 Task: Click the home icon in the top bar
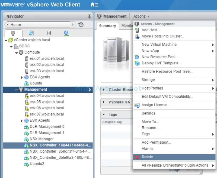click(92, 5)
